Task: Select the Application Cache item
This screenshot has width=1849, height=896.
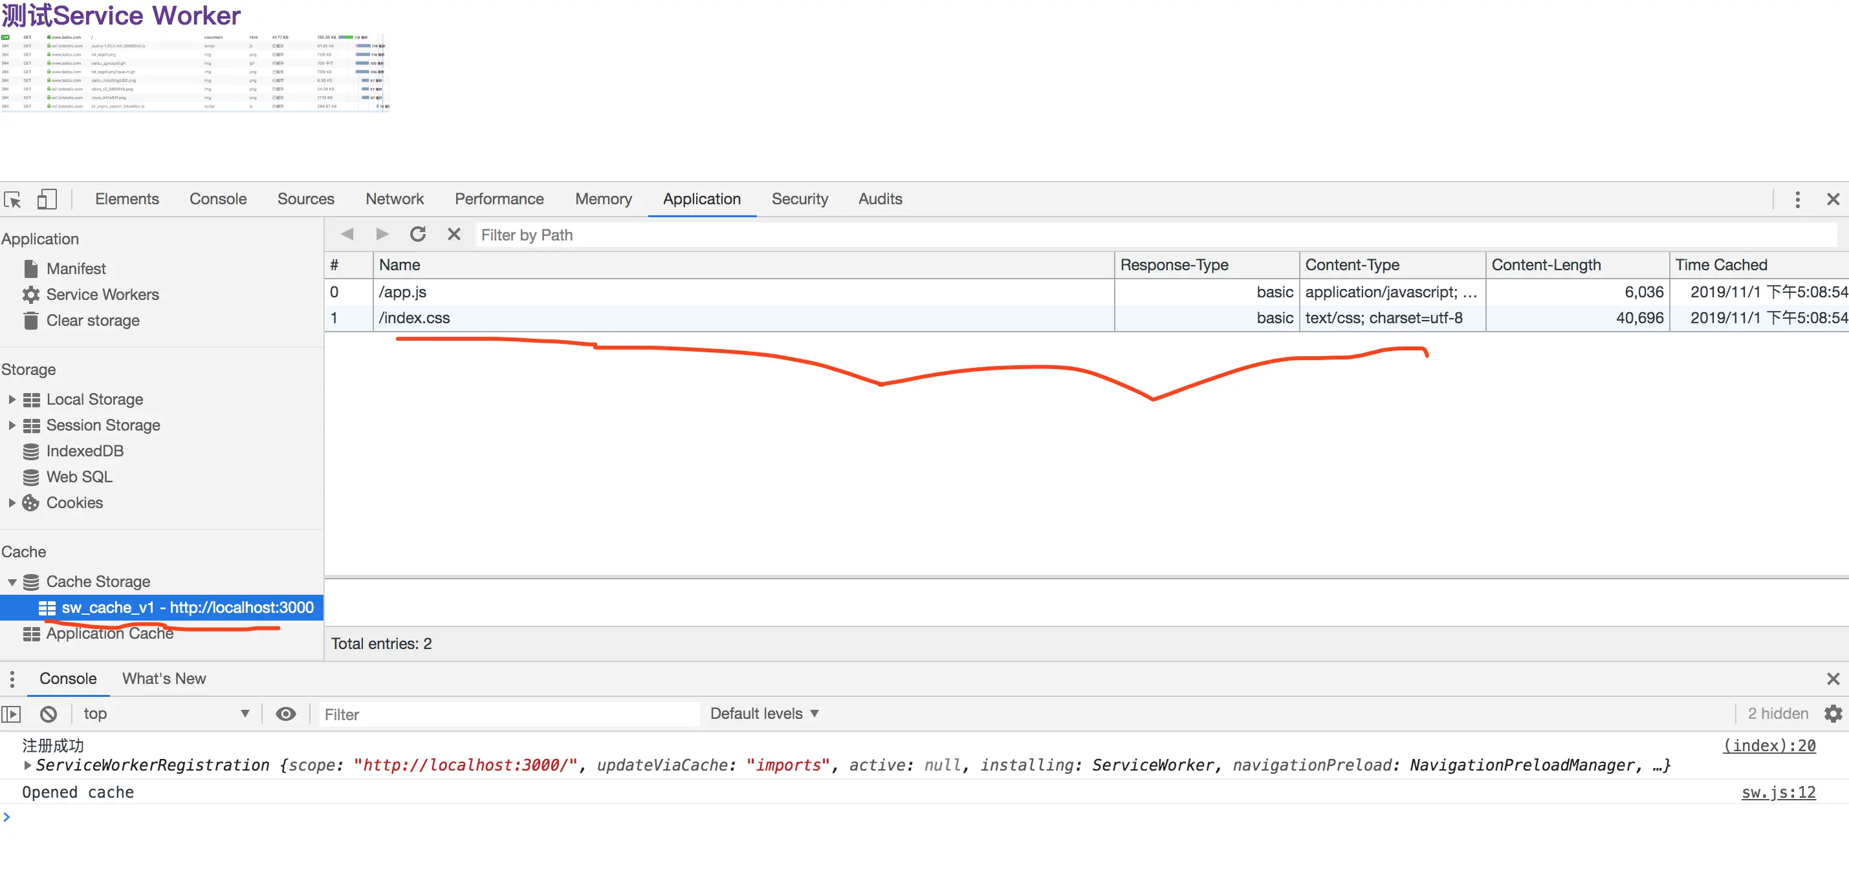Action: pos(110,634)
